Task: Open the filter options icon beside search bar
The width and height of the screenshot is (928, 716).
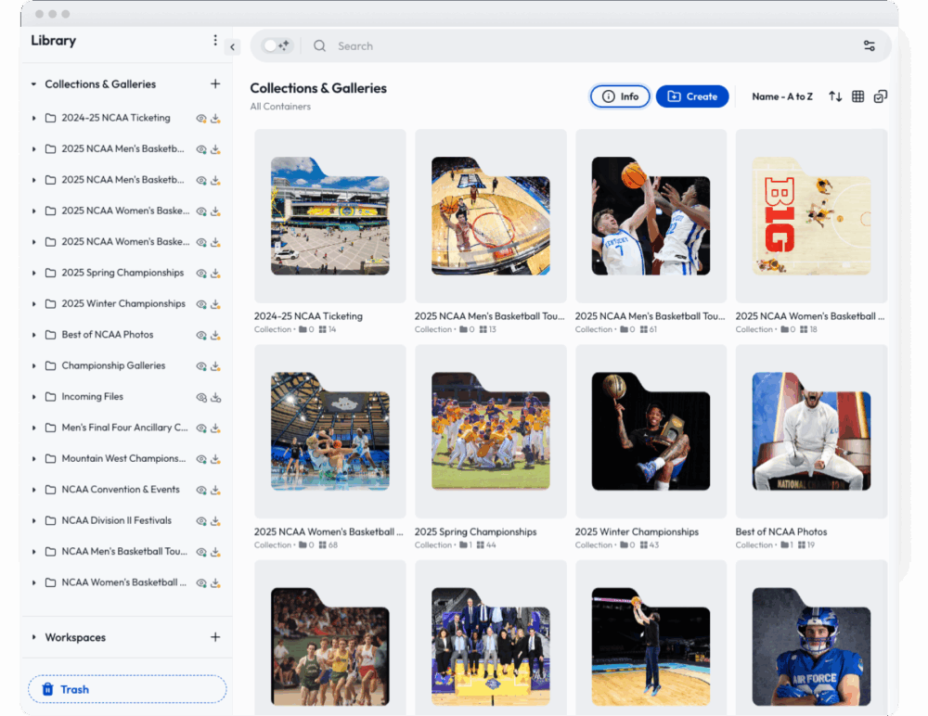Action: click(x=870, y=45)
